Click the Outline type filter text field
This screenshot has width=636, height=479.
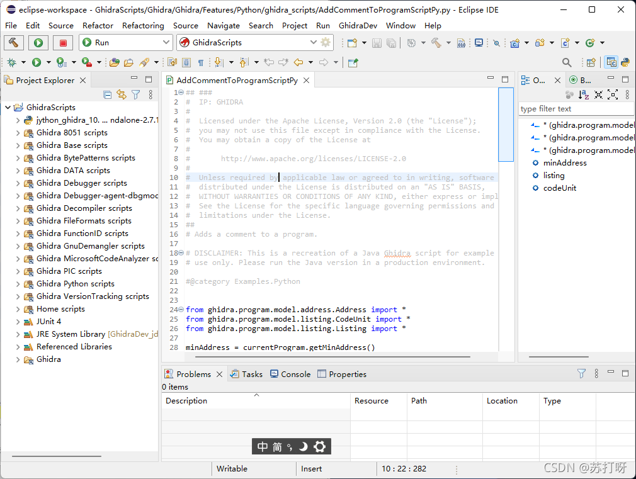point(576,109)
